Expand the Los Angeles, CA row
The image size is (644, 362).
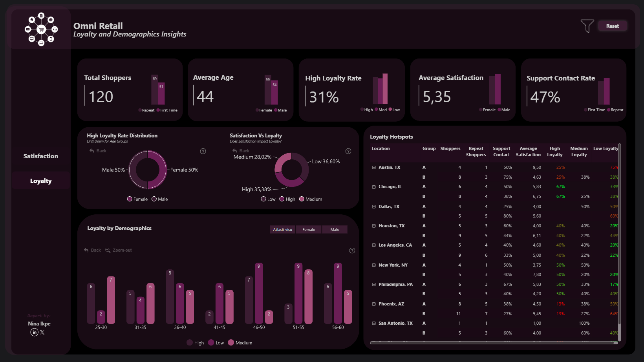coord(374,245)
